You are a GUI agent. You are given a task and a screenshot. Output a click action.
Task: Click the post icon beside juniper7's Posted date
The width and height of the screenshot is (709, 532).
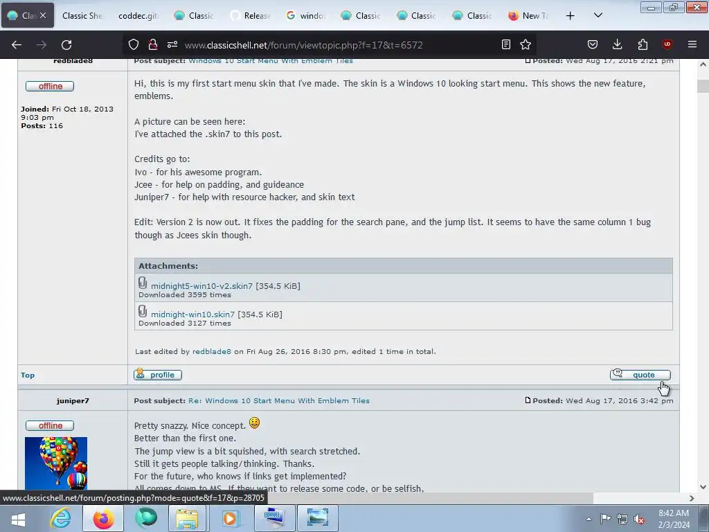pyautogui.click(x=528, y=400)
